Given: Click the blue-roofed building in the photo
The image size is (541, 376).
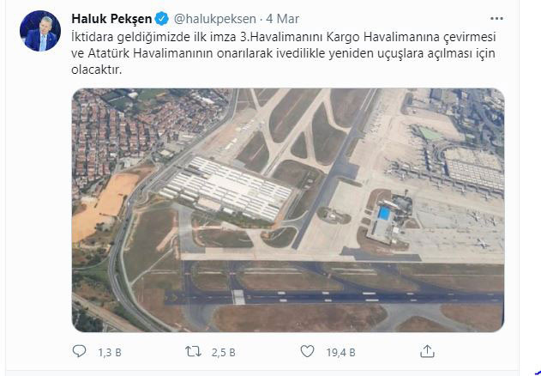Looking at the screenshot, I should [x=383, y=213].
